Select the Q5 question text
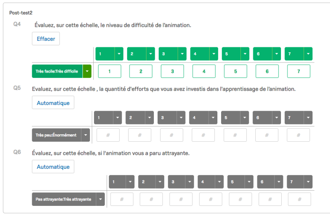Image resolution: width=330 pixels, height=217 pixels. 163,89
